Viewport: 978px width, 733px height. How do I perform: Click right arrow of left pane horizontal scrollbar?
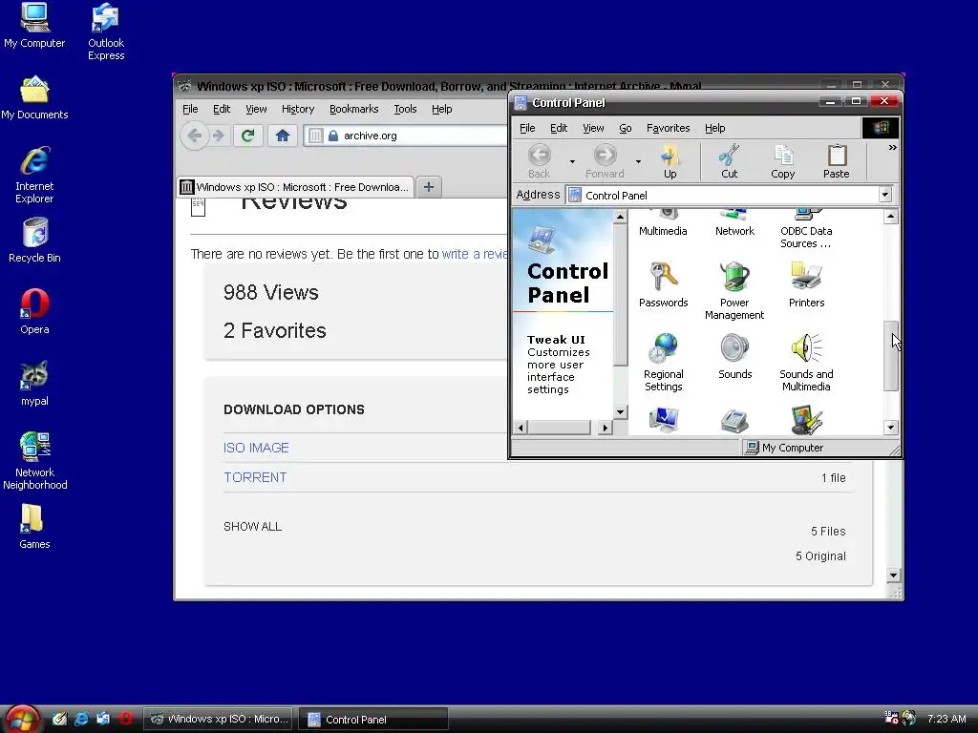(605, 428)
